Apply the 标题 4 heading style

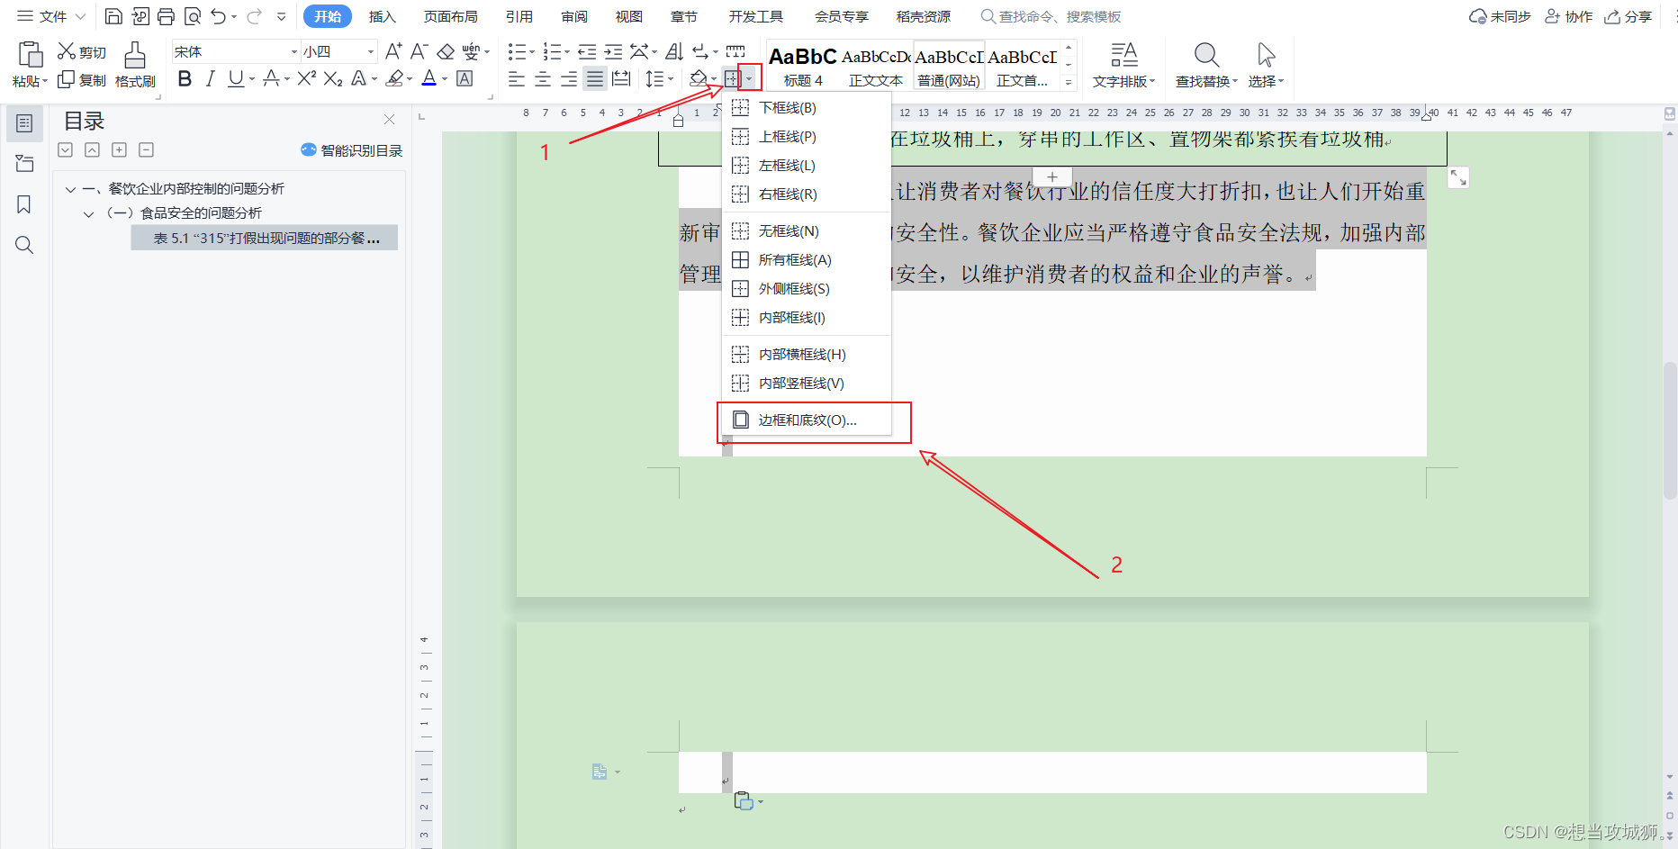coord(803,66)
